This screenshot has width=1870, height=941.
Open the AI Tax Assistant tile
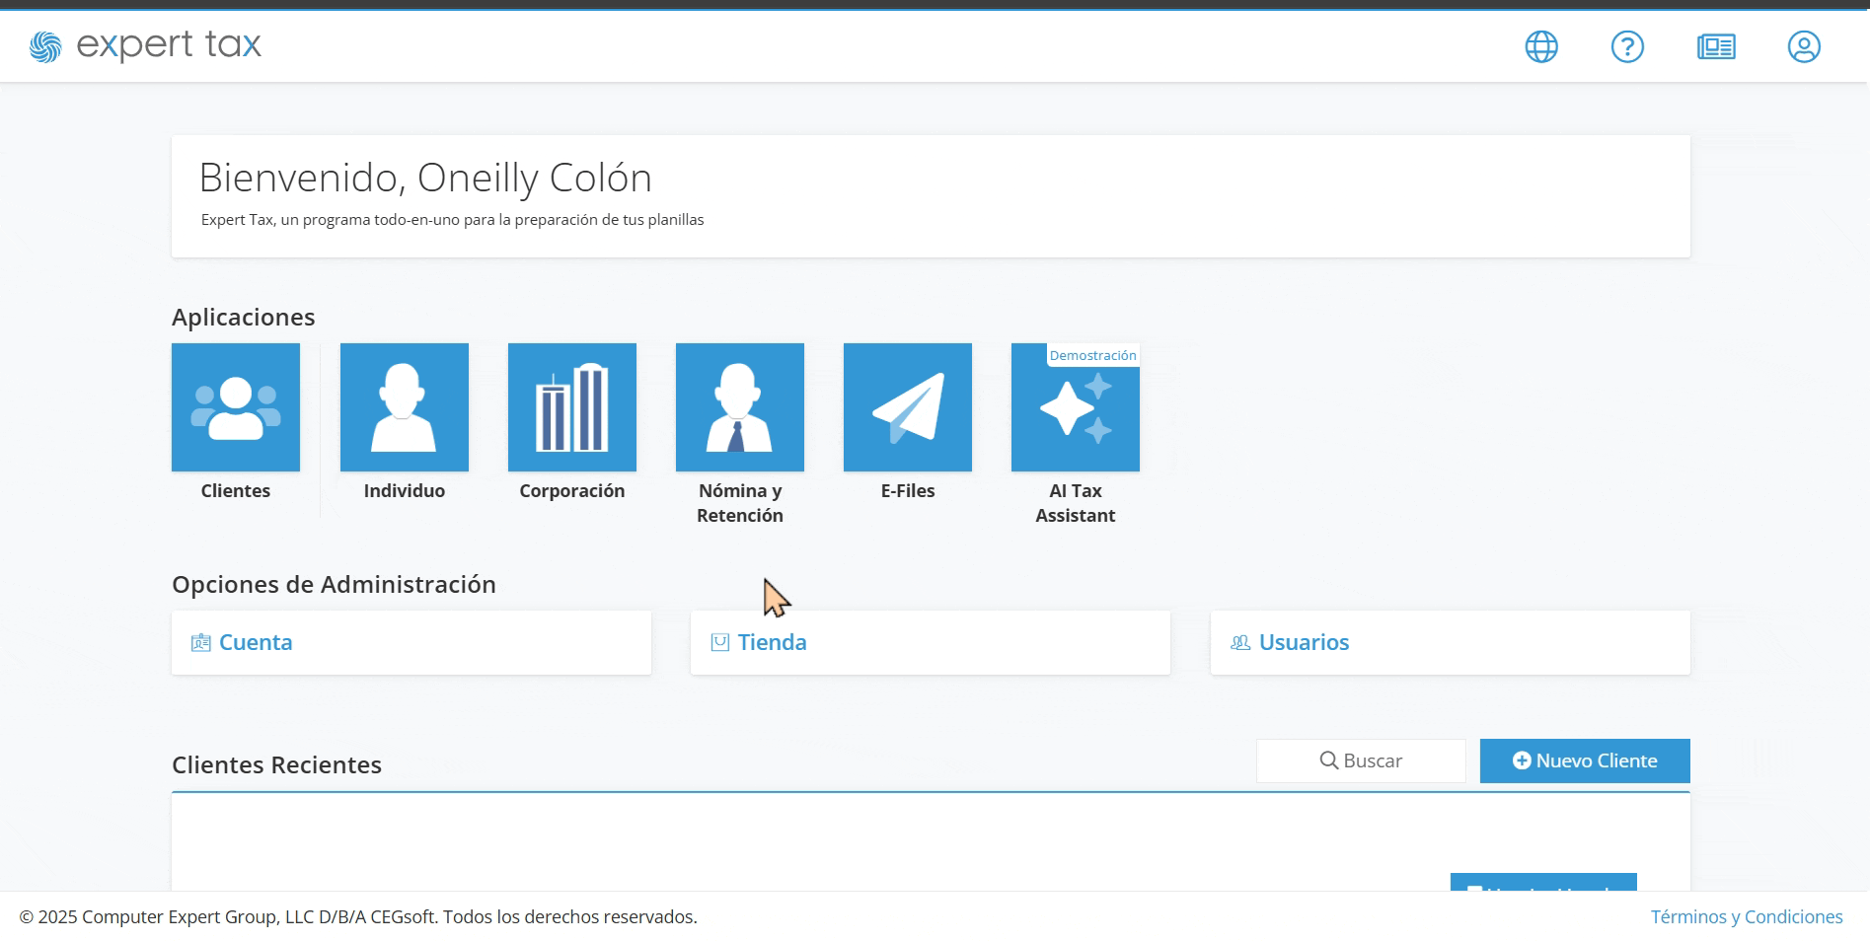click(1076, 407)
